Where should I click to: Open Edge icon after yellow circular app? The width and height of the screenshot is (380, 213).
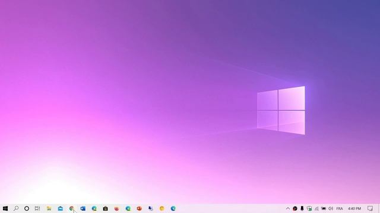point(173,208)
